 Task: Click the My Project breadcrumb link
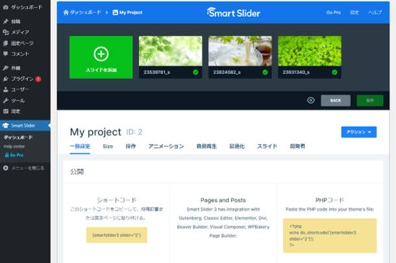(x=131, y=12)
